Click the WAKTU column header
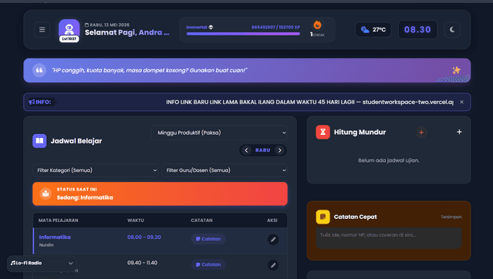This screenshot has height=279, width=493. tap(136, 220)
